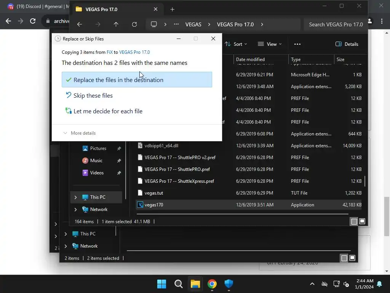Screen dimensions: 390x293
Task: Expand chevron after the monitor icon in address bar
Action: 165,24
